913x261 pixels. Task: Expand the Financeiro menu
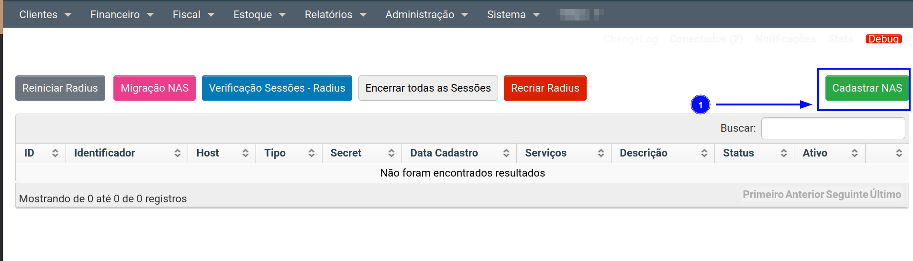tap(122, 15)
